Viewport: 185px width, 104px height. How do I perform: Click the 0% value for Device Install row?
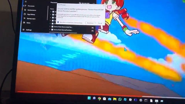[92, 28]
